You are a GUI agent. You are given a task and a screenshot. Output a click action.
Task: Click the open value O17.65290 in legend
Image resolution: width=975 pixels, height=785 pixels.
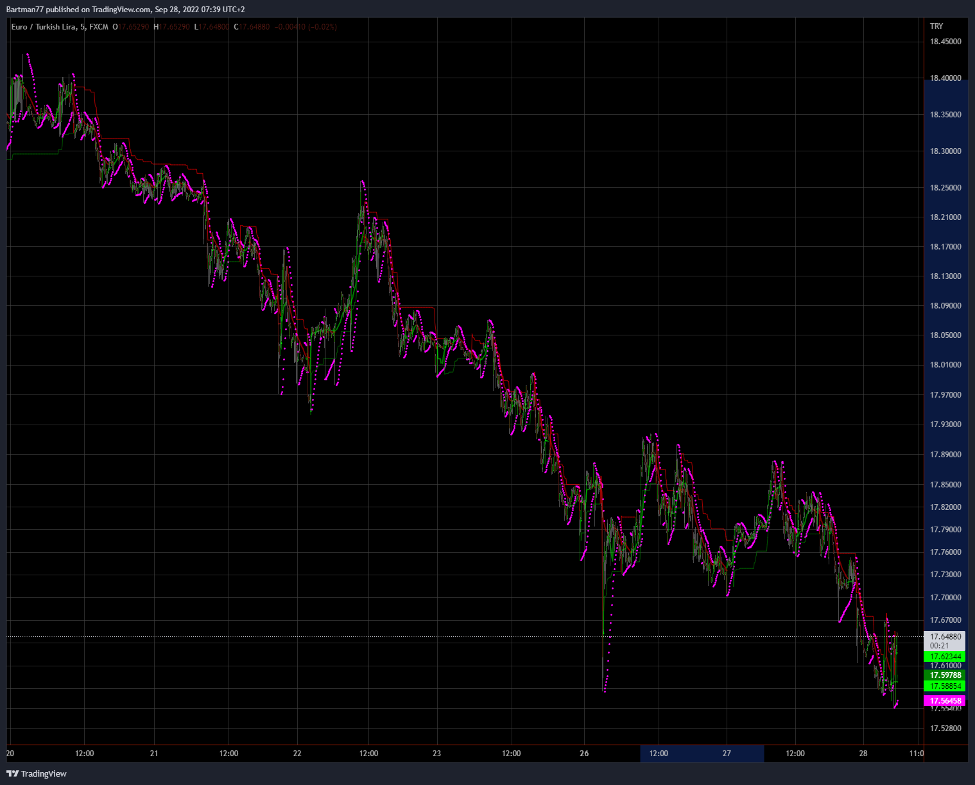[131, 27]
